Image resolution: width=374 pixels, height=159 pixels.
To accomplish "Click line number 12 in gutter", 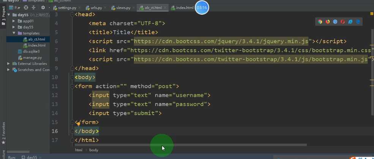I will [55, 95].
